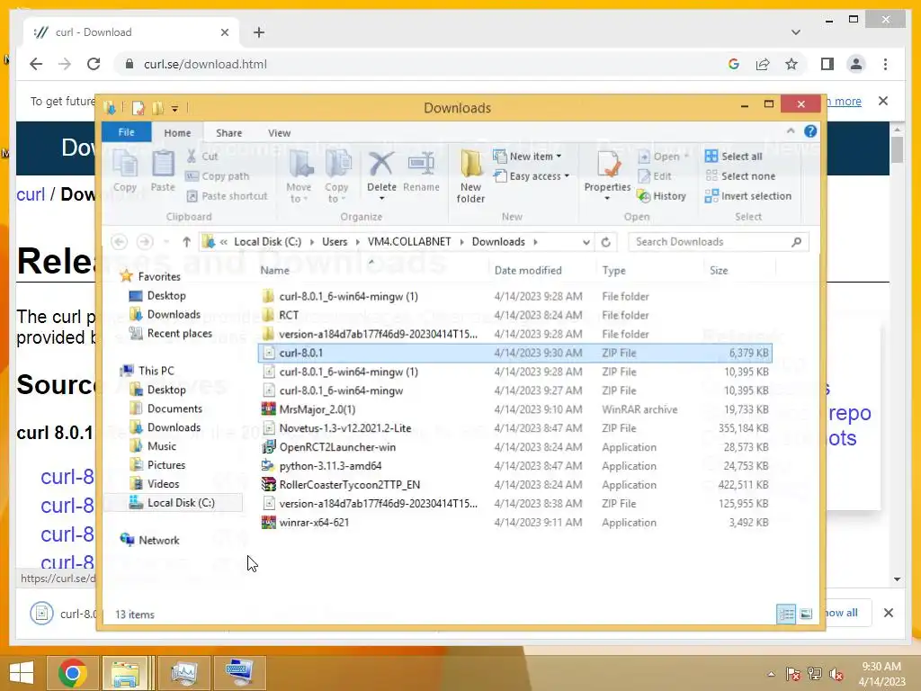Minimize the ribbon with the chevron
The height and width of the screenshot is (691, 921).
[791, 131]
